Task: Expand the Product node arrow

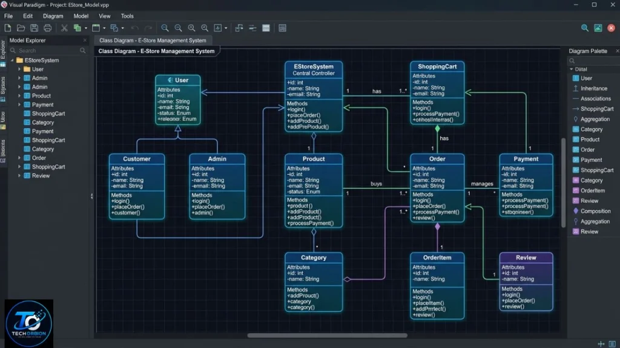Action: point(19,96)
